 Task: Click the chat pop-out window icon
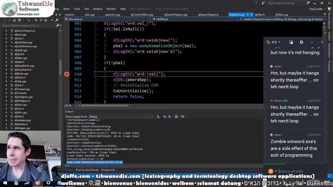tap(291, 42)
